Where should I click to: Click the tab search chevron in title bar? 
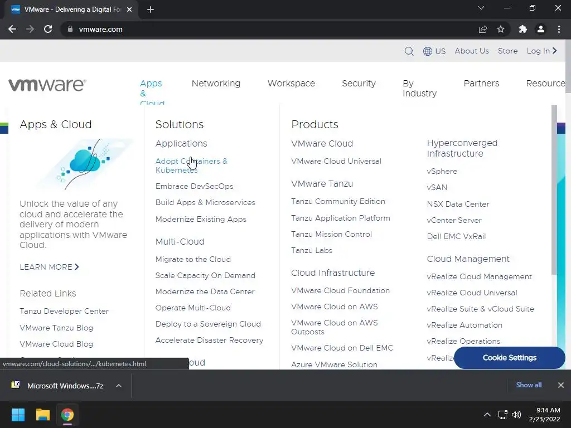(x=481, y=8)
